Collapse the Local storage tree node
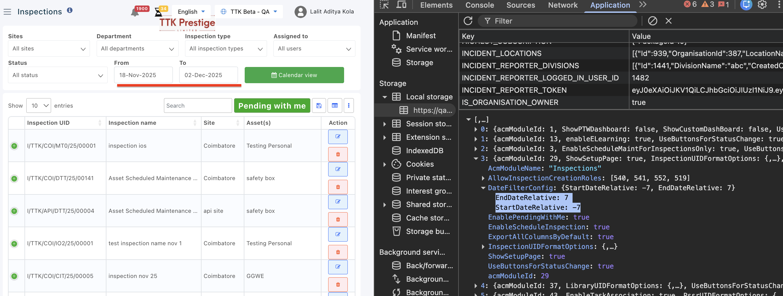The width and height of the screenshot is (783, 296). click(x=385, y=97)
